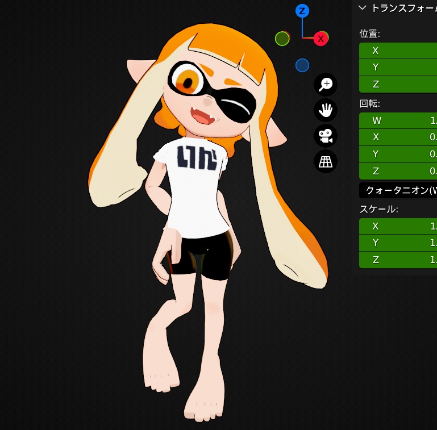Click the 回転 X field
This screenshot has height=430, width=437.
pos(398,137)
